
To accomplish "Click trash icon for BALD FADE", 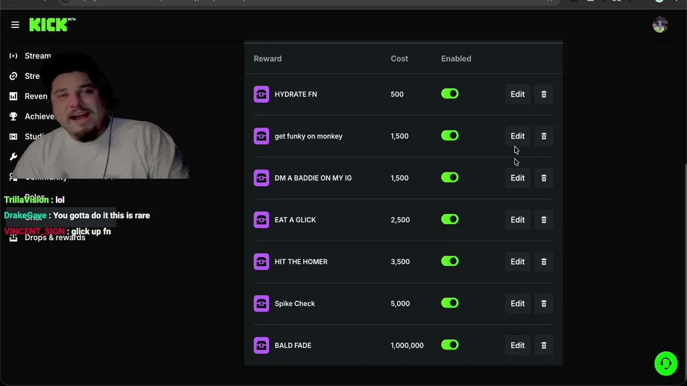I will coord(544,345).
